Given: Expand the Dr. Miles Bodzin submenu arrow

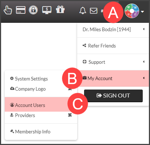Looking at the screenshot, I should click(144, 29).
